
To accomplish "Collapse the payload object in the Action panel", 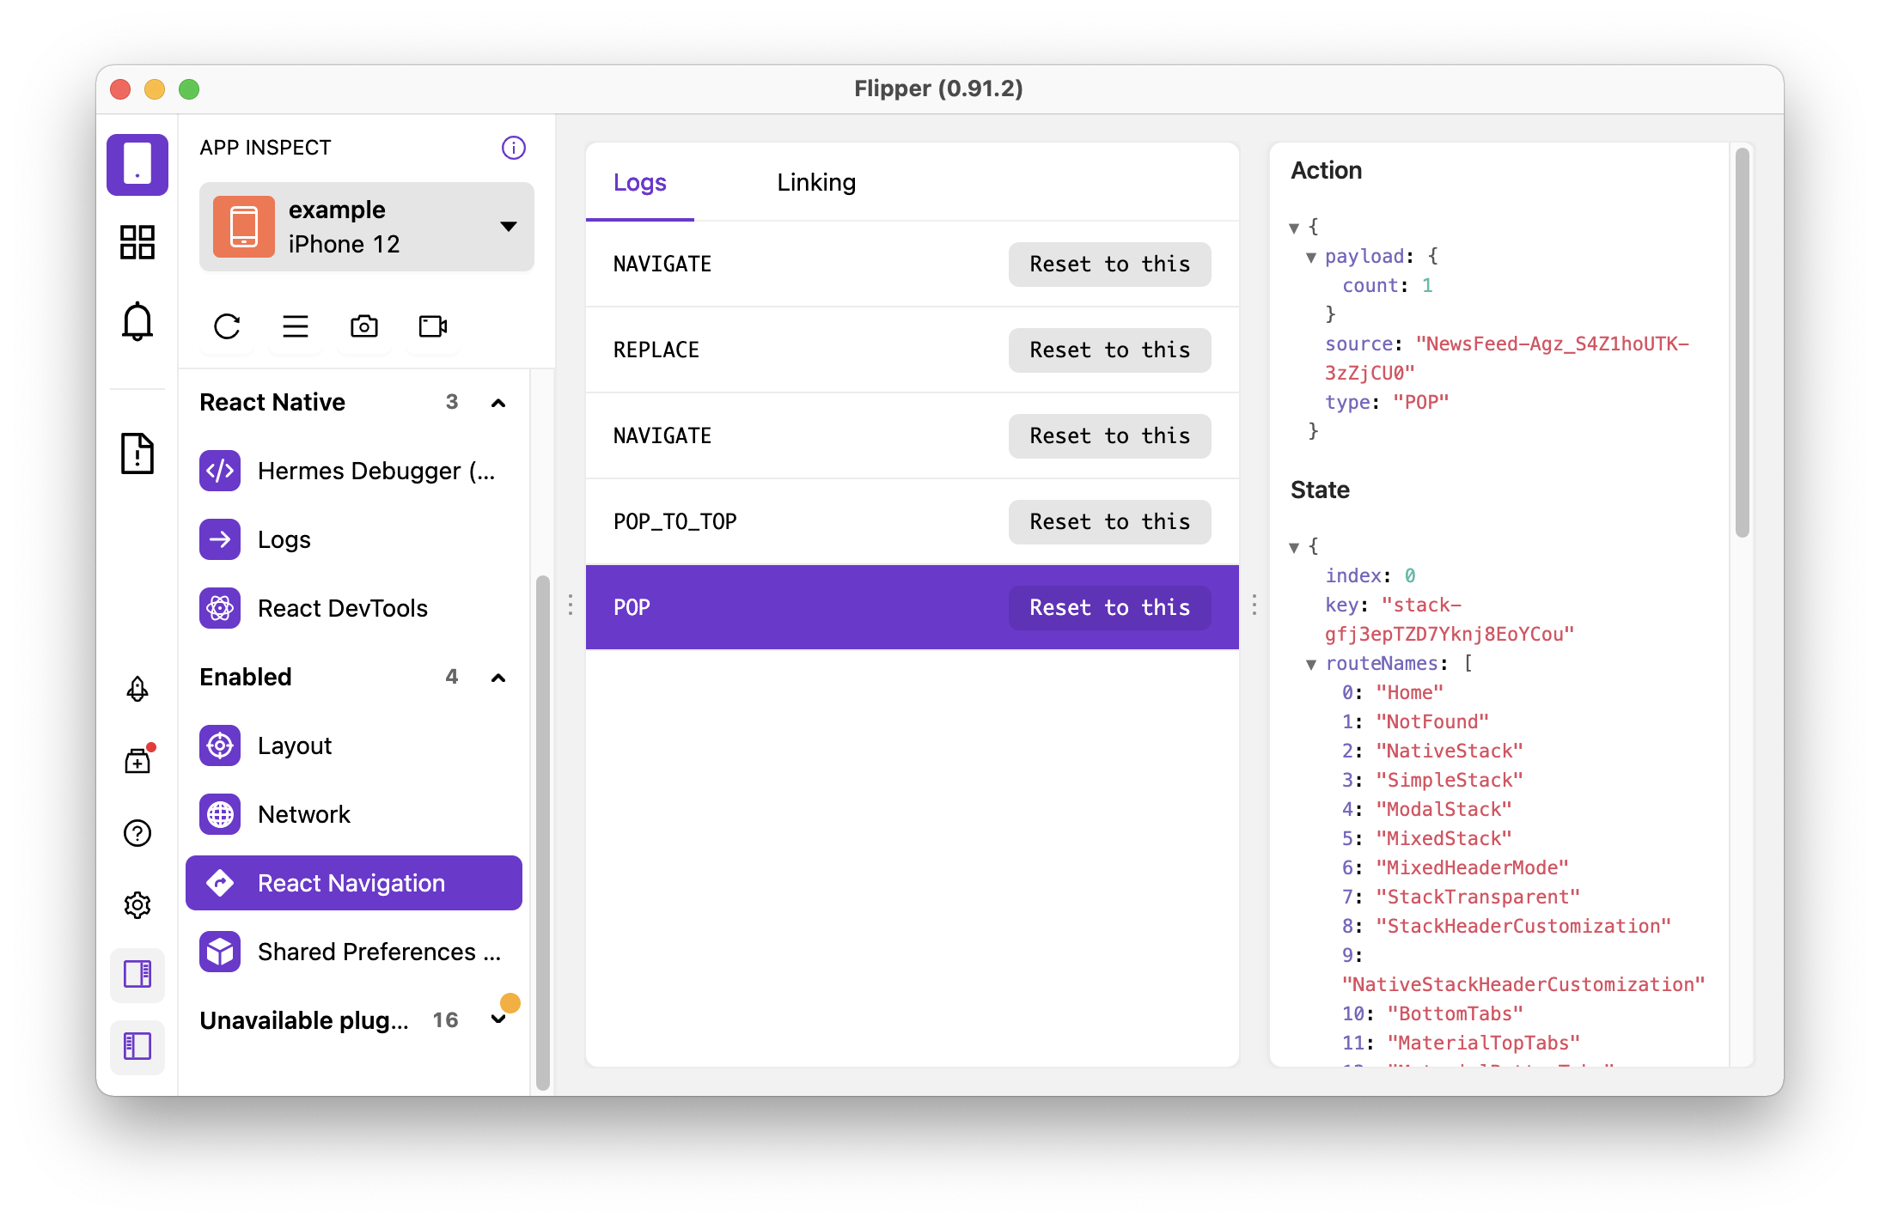I will [x=1311, y=256].
